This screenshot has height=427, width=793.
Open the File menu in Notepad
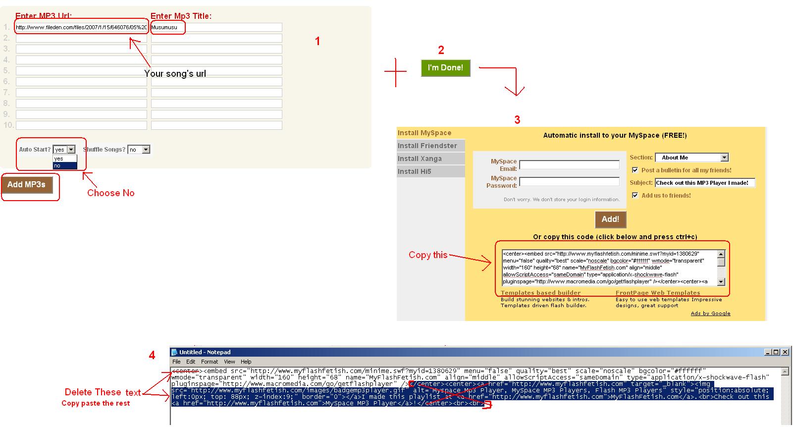176,362
